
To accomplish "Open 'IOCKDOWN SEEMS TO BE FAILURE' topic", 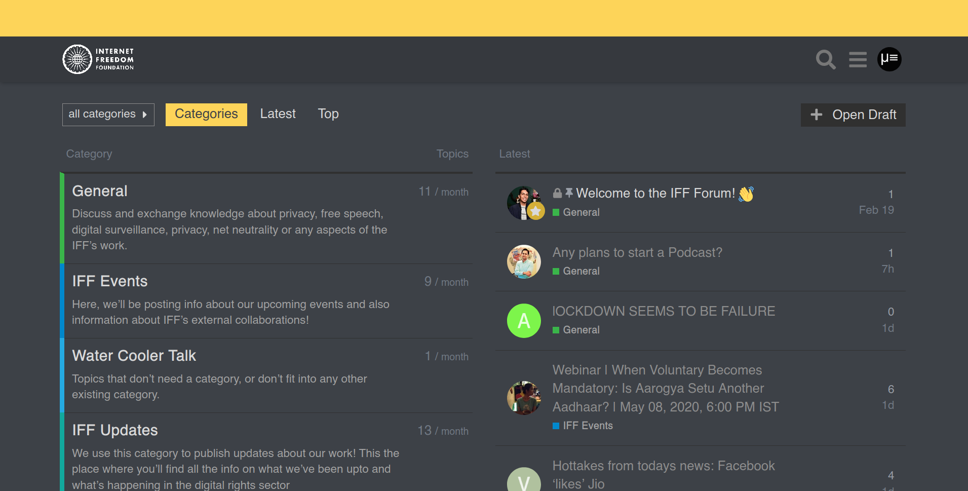I will click(664, 311).
